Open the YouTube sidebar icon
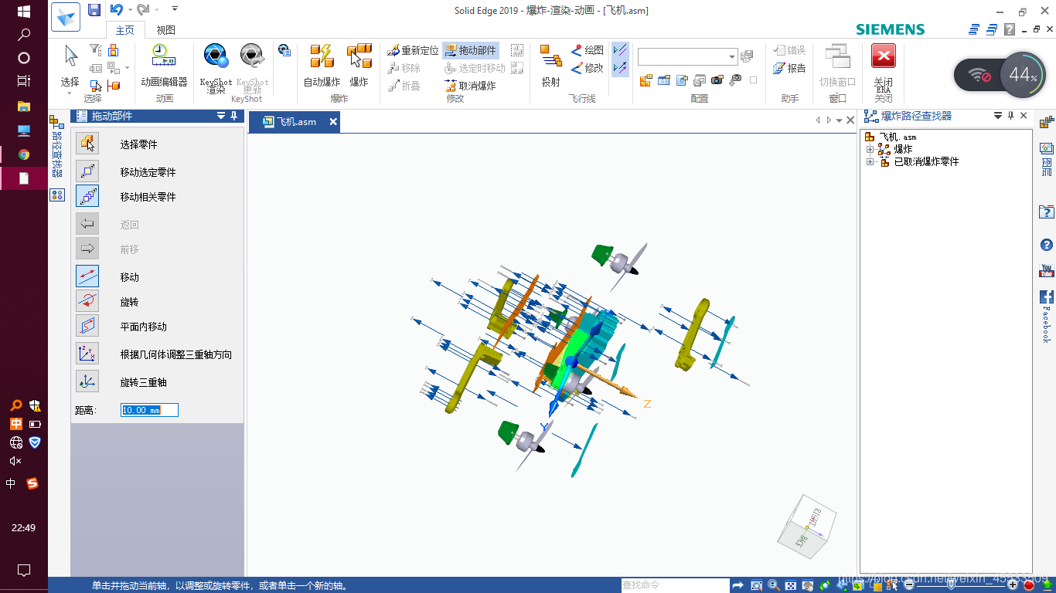Viewport: 1056px width, 593px height. (1047, 270)
